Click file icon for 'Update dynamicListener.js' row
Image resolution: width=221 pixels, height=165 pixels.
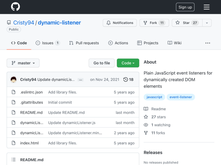click(x=13, y=123)
